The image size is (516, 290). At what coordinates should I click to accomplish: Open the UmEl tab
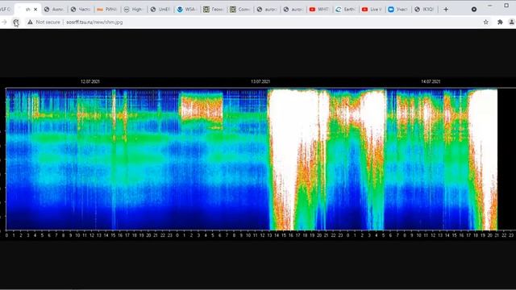point(160,10)
